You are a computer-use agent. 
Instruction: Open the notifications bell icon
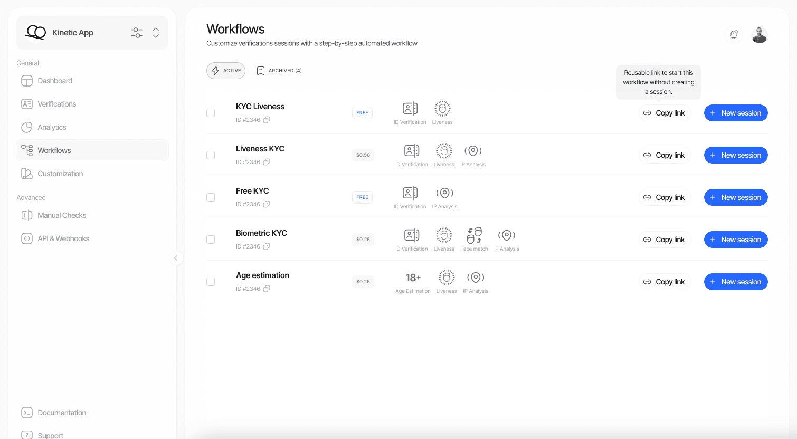click(x=734, y=35)
